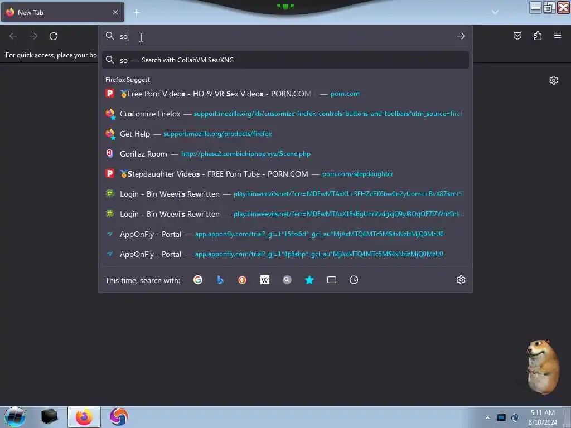Search this time with Wikipedia
The height and width of the screenshot is (428, 571).
pyautogui.click(x=265, y=280)
